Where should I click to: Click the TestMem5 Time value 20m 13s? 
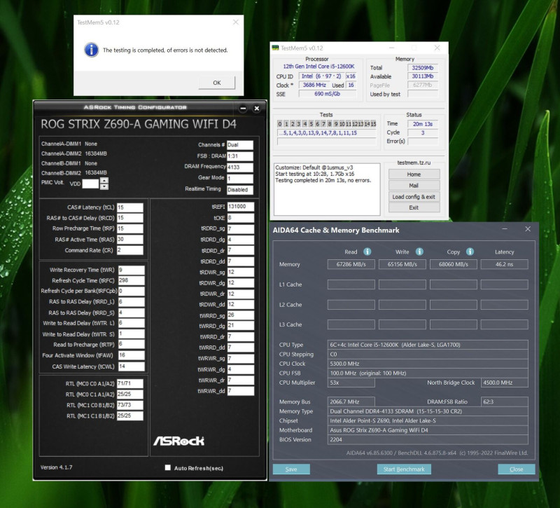[423, 124]
